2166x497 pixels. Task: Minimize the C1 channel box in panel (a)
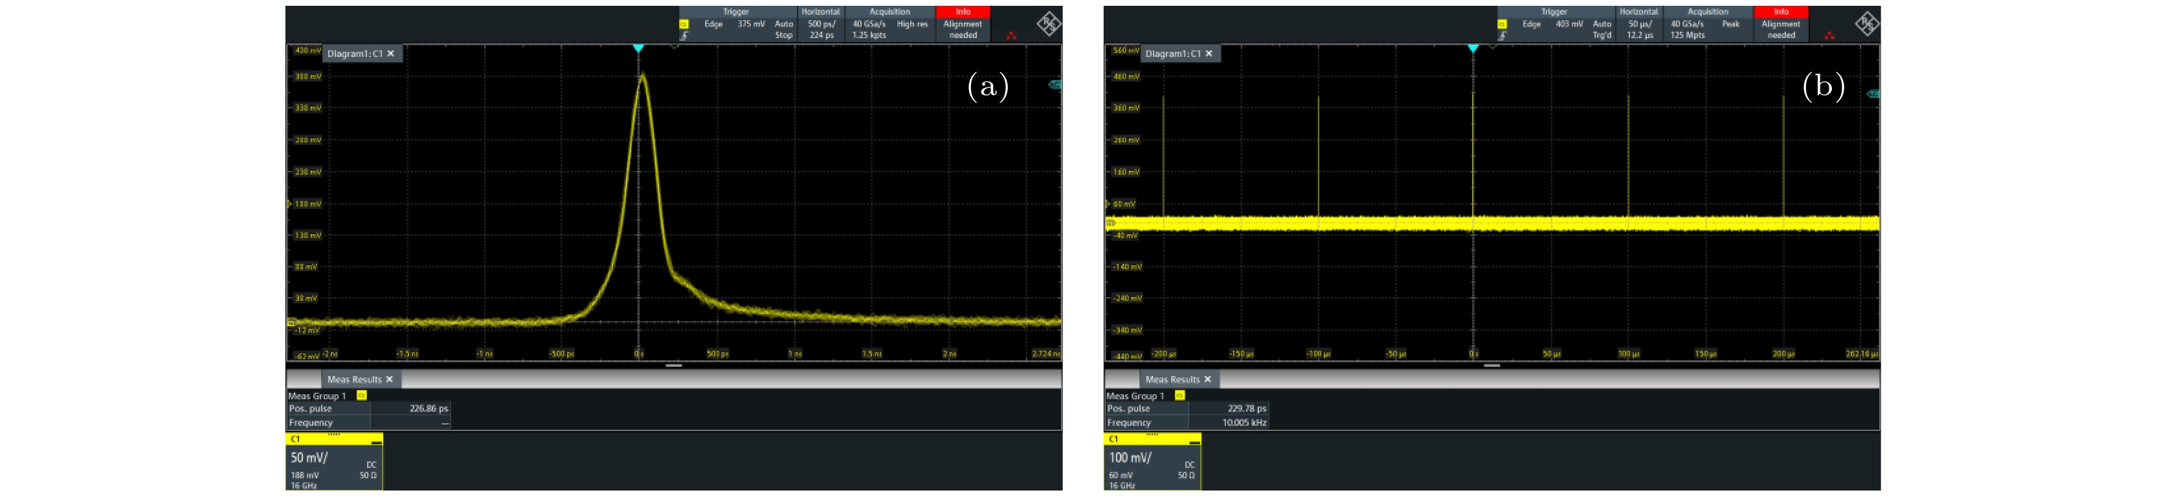point(376,440)
